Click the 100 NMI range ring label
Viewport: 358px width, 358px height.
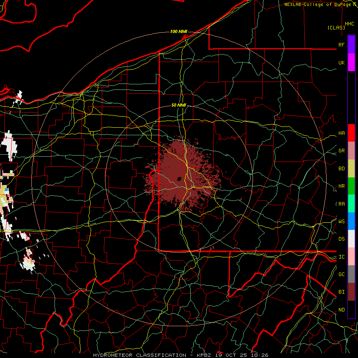179,31
